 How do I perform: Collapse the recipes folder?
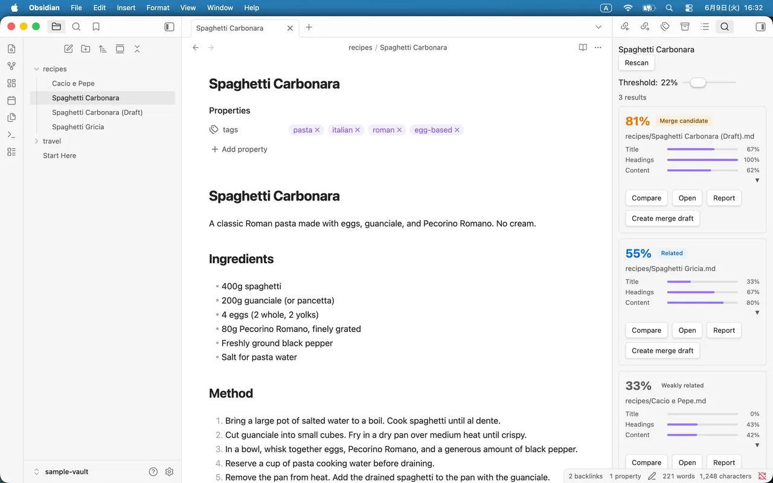(x=36, y=69)
